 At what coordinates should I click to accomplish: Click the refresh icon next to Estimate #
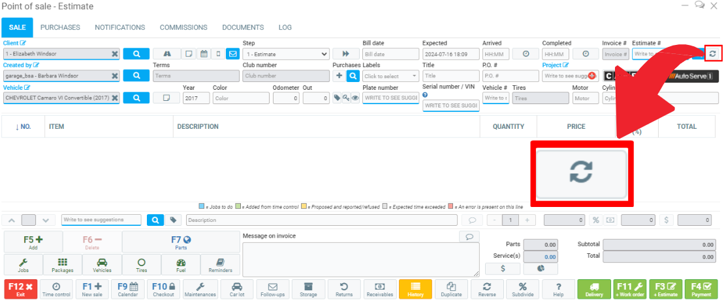tap(713, 54)
